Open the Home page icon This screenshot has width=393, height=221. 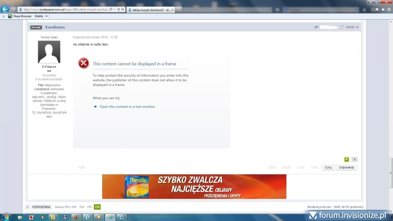[x=377, y=9]
